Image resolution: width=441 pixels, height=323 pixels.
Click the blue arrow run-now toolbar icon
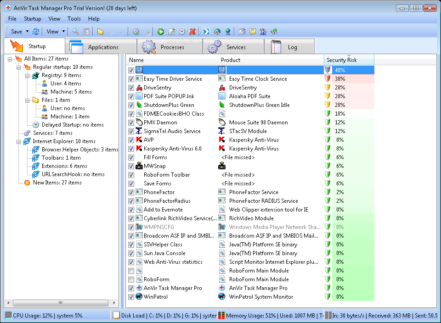[206, 32]
